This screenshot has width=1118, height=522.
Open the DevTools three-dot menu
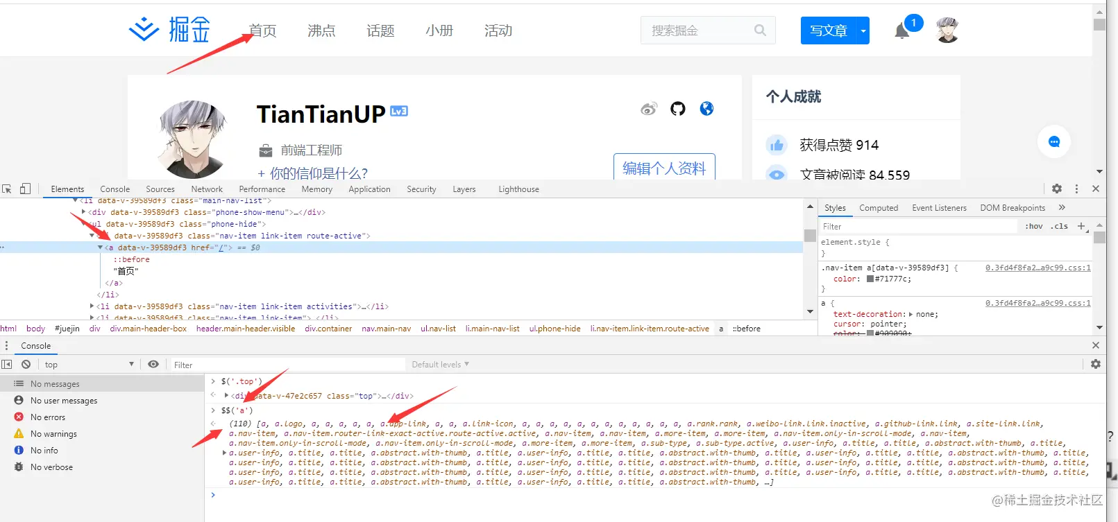1076,189
